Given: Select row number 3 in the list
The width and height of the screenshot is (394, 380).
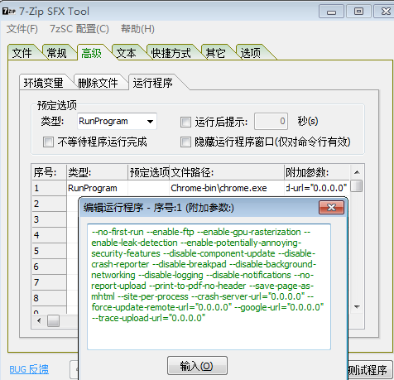Looking at the screenshot, I should pyautogui.click(x=49, y=219).
